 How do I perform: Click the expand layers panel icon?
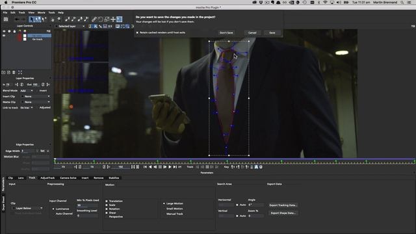20,72
